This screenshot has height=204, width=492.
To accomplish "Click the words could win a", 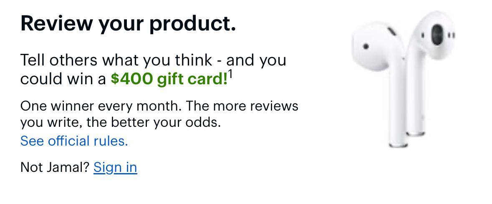I will pos(63,79).
